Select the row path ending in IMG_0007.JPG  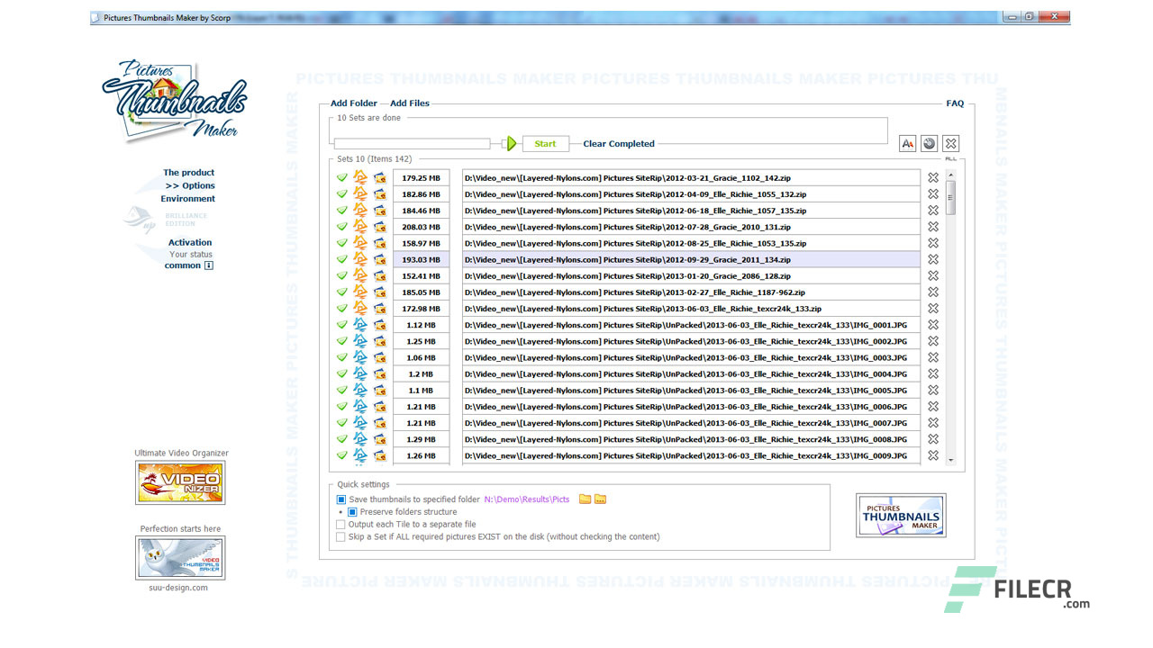[x=691, y=423]
